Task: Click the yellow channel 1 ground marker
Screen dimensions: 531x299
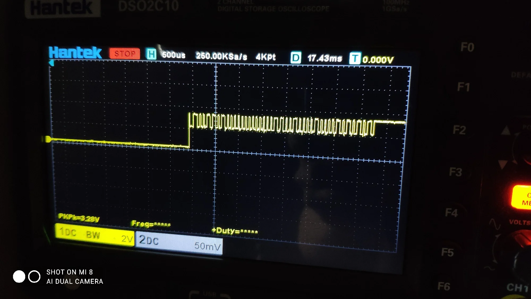Action: pos(48,139)
